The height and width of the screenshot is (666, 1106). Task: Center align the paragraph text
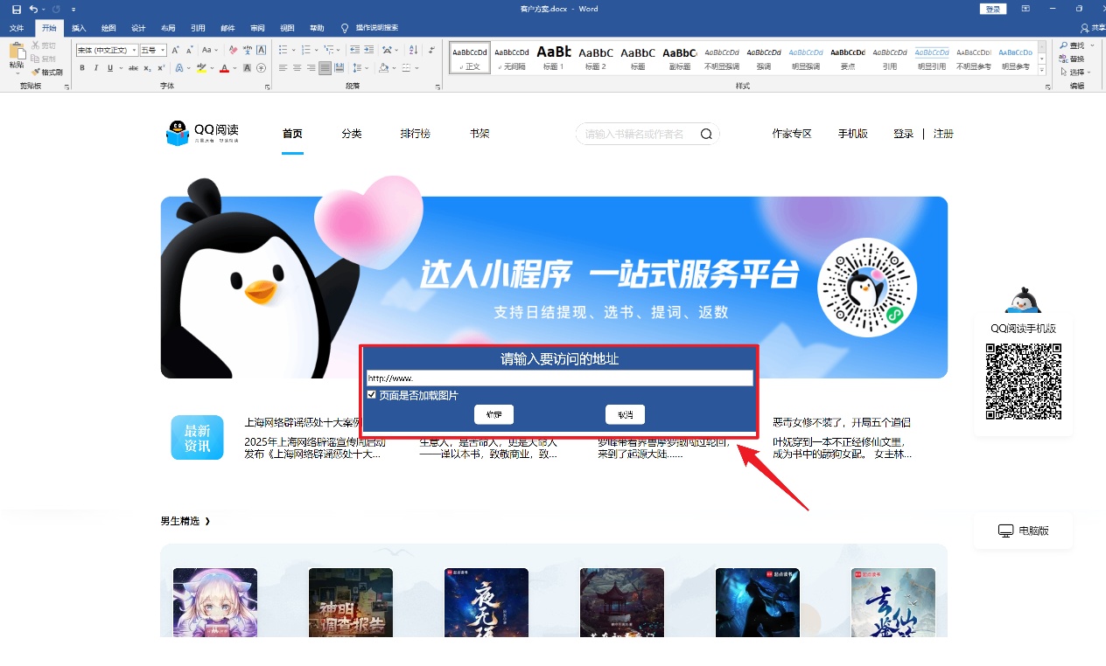[x=297, y=68]
